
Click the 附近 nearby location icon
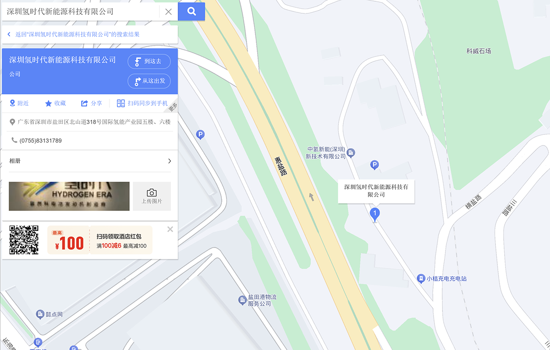pos(12,103)
